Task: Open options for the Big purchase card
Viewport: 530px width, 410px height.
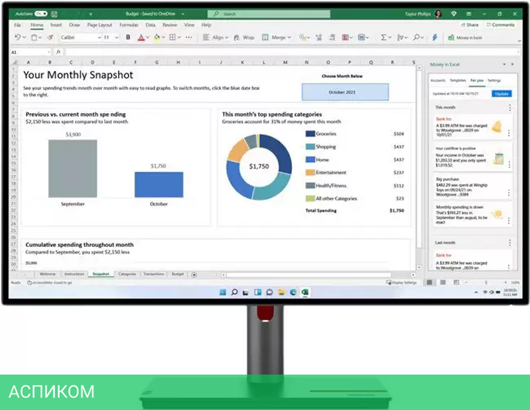Action: point(509,193)
